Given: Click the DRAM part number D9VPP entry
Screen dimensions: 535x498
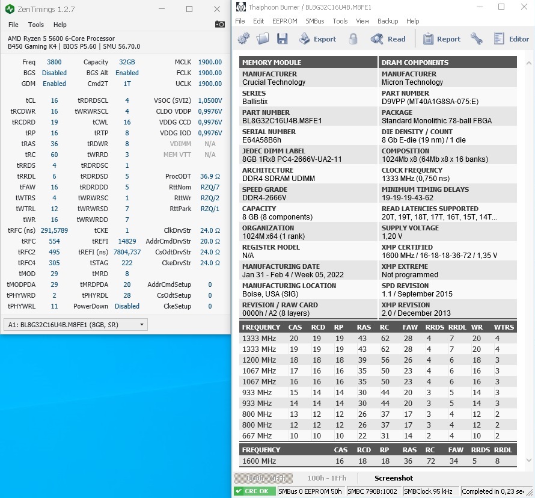Looking at the screenshot, I should [430, 102].
